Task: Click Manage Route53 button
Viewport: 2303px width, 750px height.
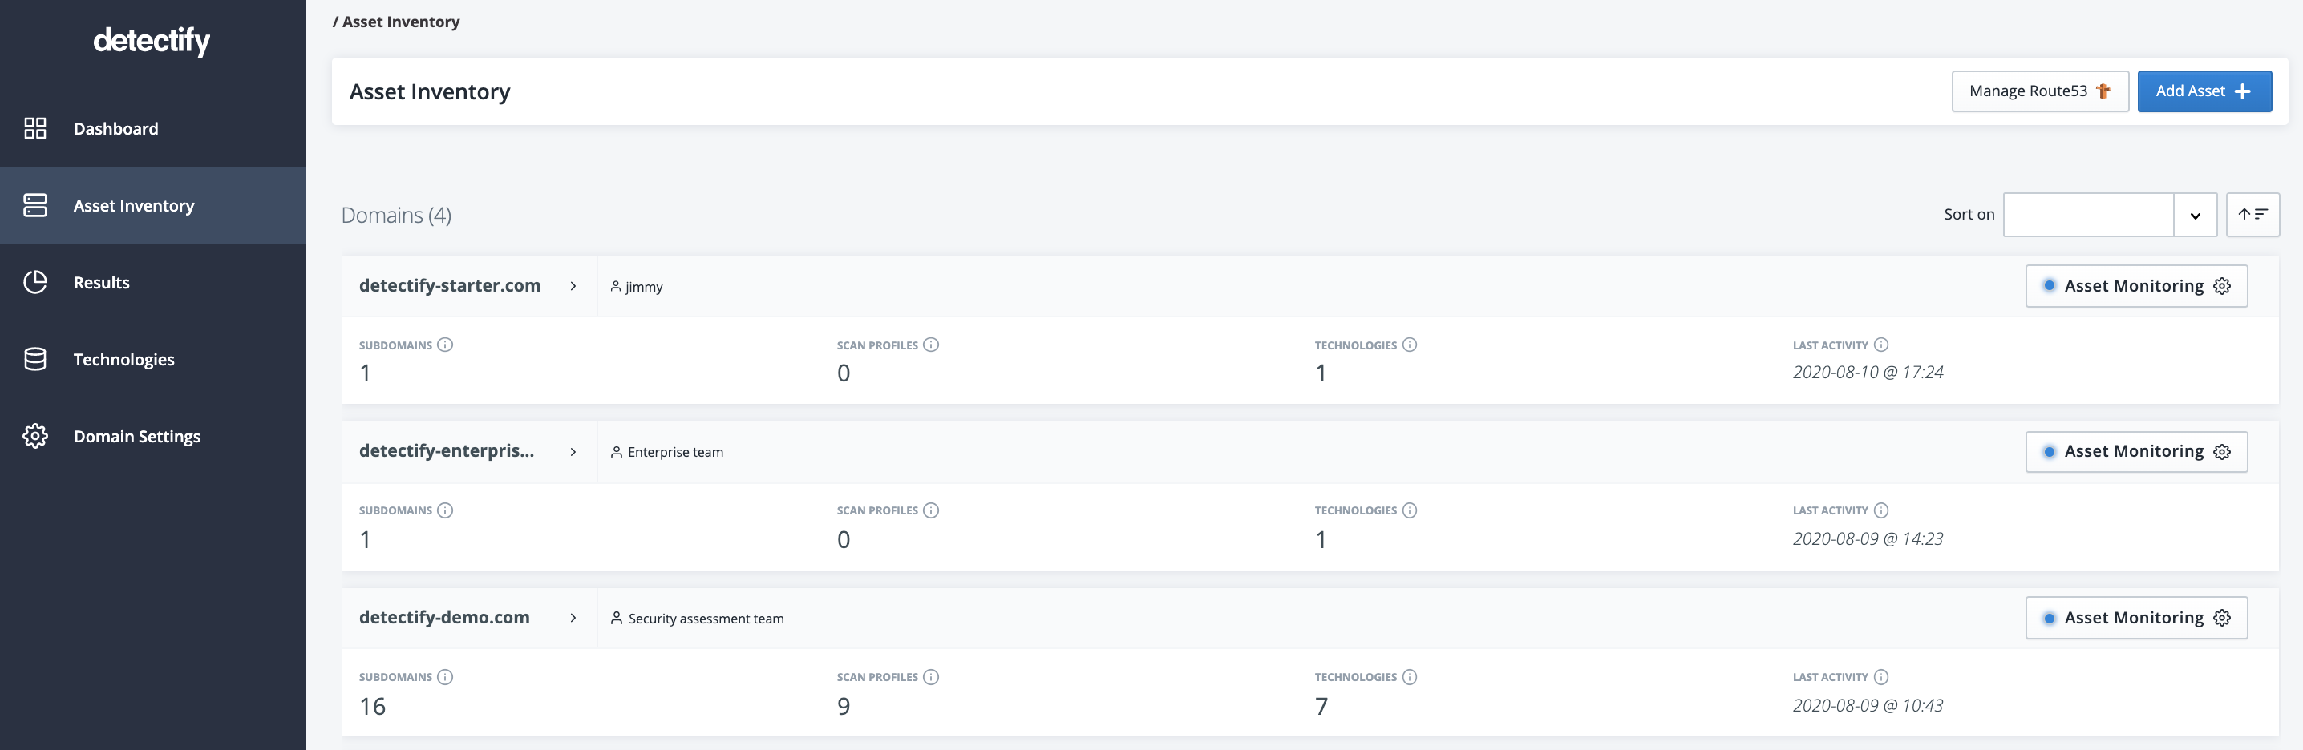Action: coord(2039,91)
